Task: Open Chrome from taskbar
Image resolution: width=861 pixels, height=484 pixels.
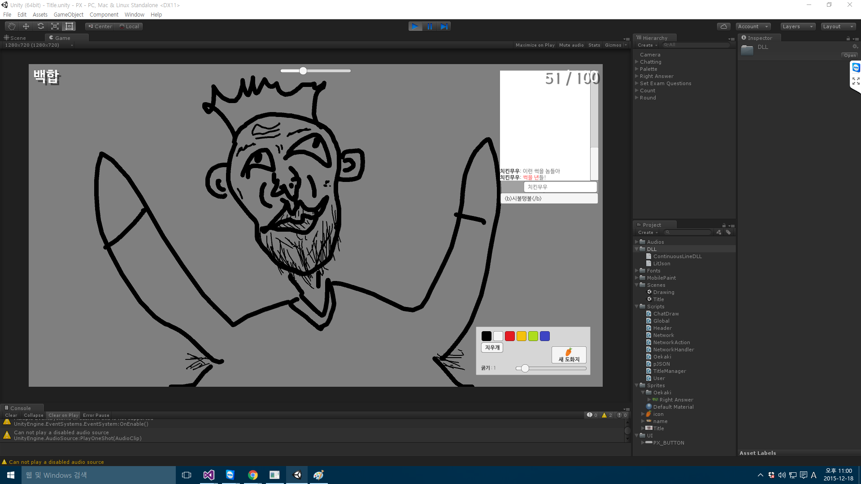Action: [253, 475]
